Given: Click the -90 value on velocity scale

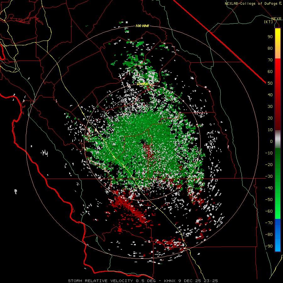Looking at the screenshot, I should tap(269, 246).
